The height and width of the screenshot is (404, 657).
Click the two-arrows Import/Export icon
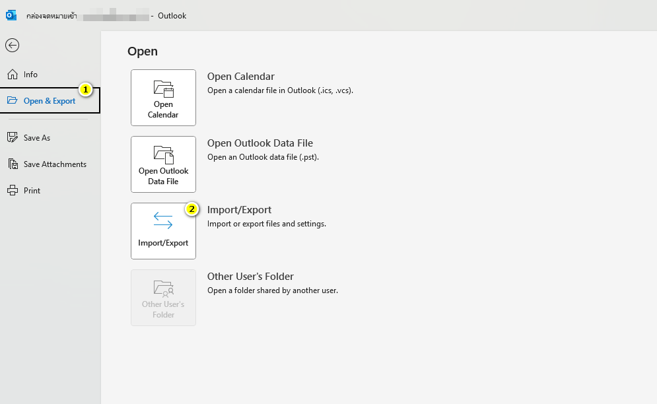(163, 220)
